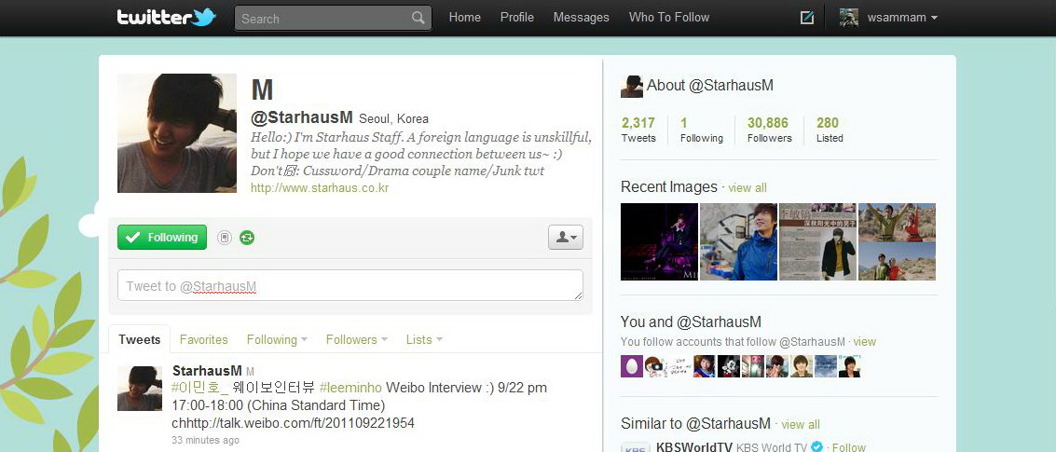
Task: Toggle the green Following button
Action: (x=162, y=237)
